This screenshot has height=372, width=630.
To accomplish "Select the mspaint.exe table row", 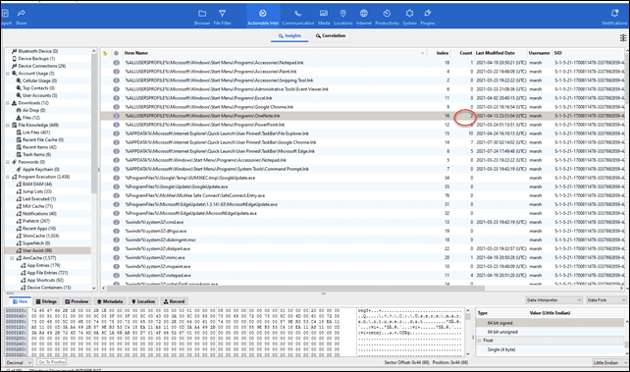I will (x=362, y=266).
